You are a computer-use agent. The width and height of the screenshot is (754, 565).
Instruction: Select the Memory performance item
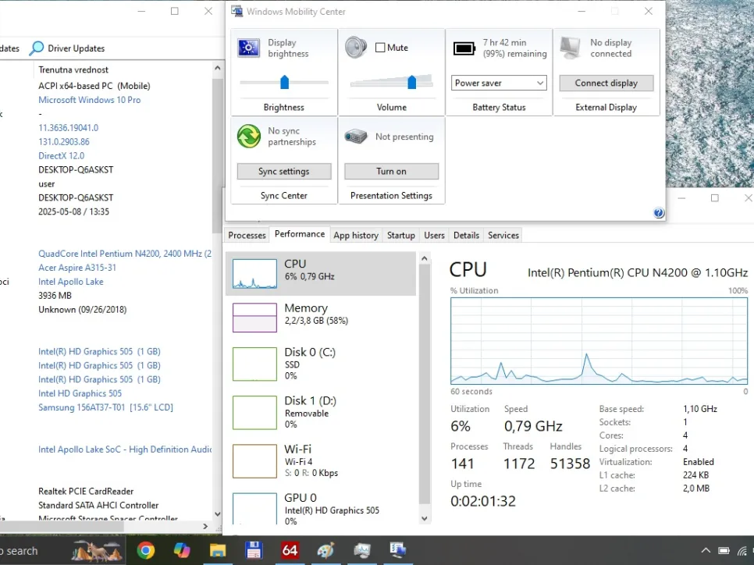coord(321,318)
